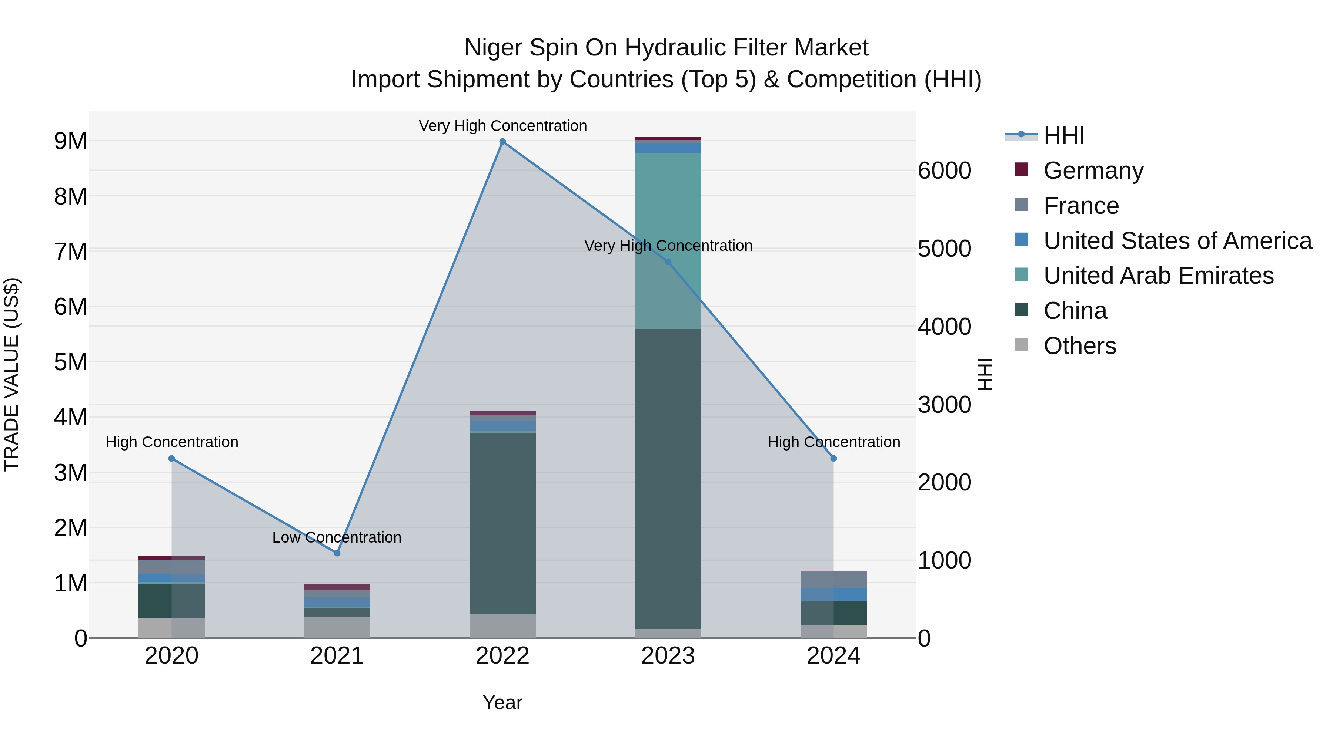Toggle China series in the legend
This screenshot has height=749, width=1333.
[x=1060, y=311]
